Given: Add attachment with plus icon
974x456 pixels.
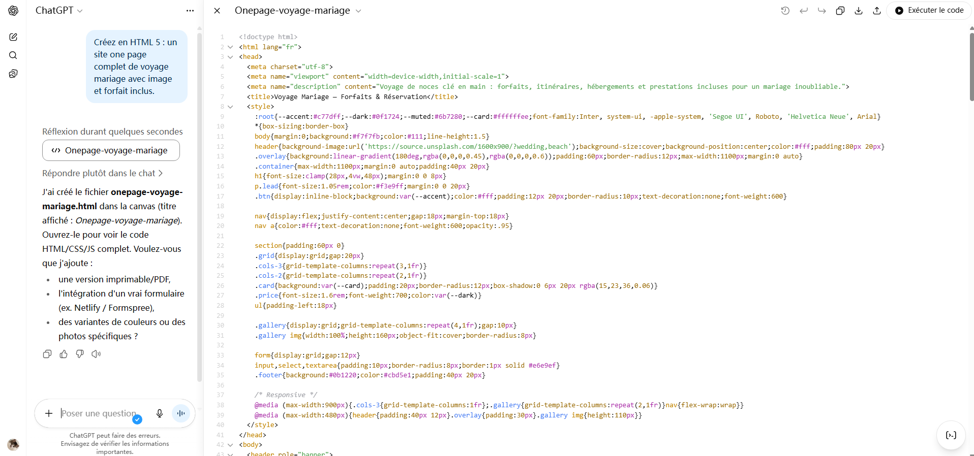Looking at the screenshot, I should [49, 413].
